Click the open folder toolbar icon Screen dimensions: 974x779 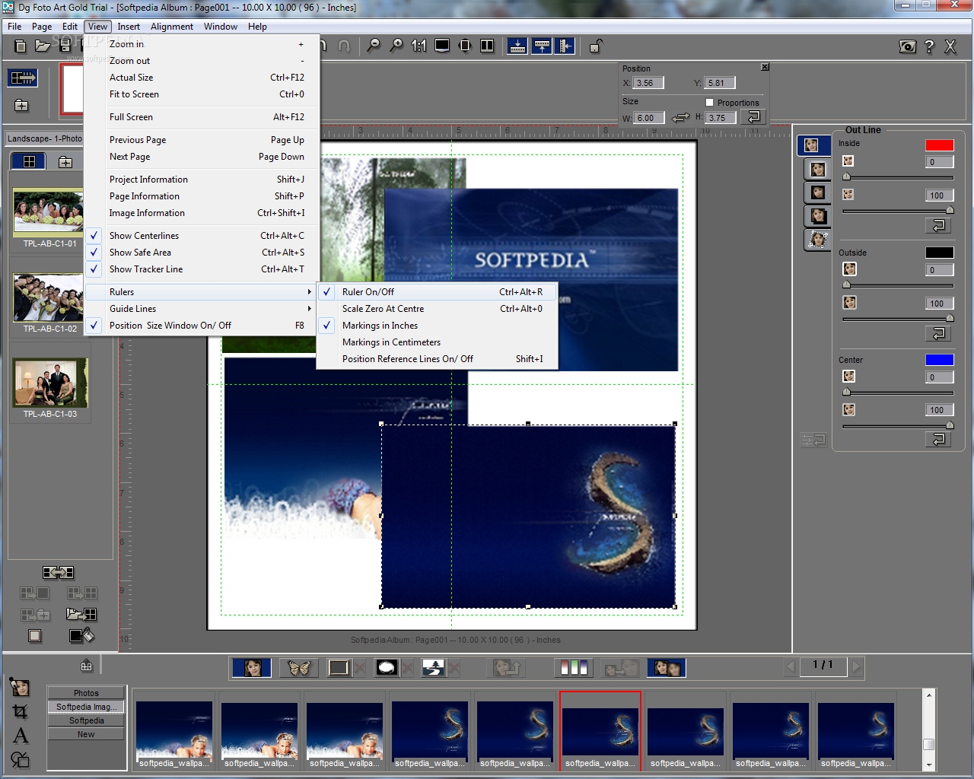pos(43,46)
